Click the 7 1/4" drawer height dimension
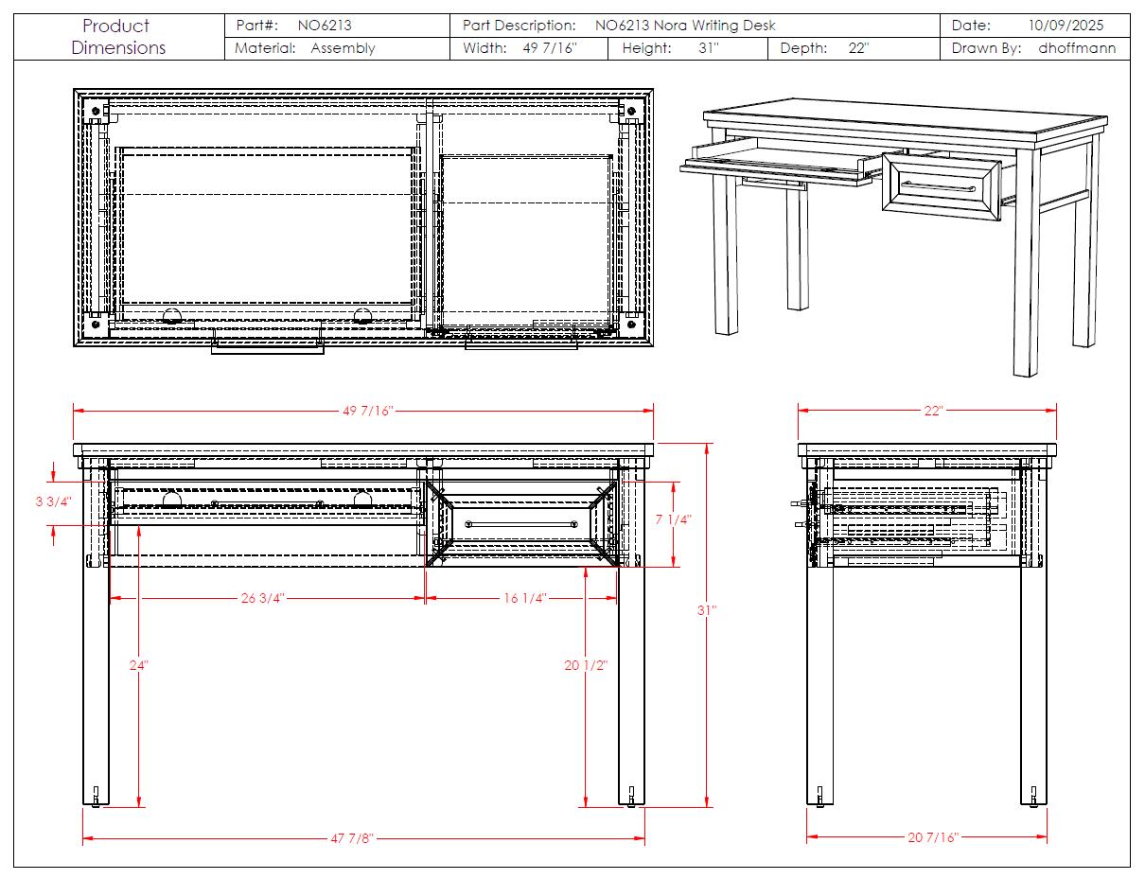The height and width of the screenshot is (879, 1145). coord(674,519)
